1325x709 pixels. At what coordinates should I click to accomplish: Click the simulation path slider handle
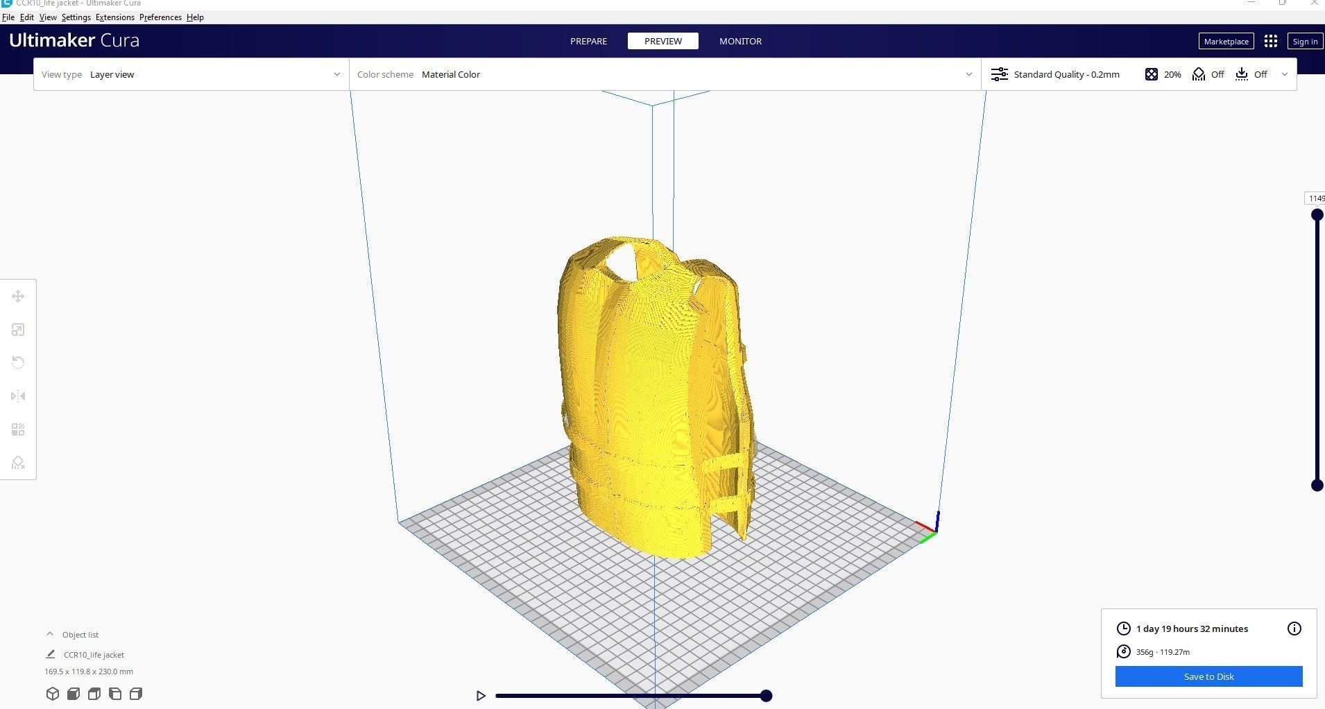pyautogui.click(x=766, y=695)
